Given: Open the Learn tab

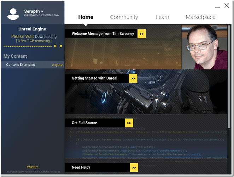Looking at the screenshot, I should click(x=162, y=17).
